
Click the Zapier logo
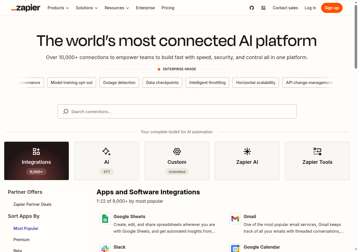[26, 8]
